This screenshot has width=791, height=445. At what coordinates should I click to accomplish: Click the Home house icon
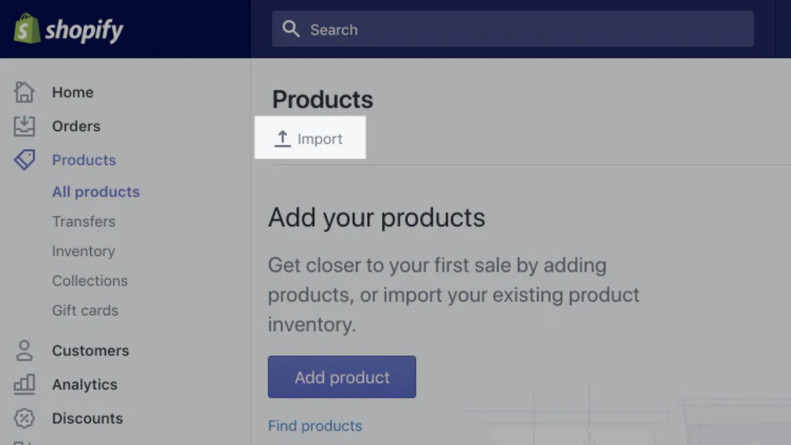[24, 92]
